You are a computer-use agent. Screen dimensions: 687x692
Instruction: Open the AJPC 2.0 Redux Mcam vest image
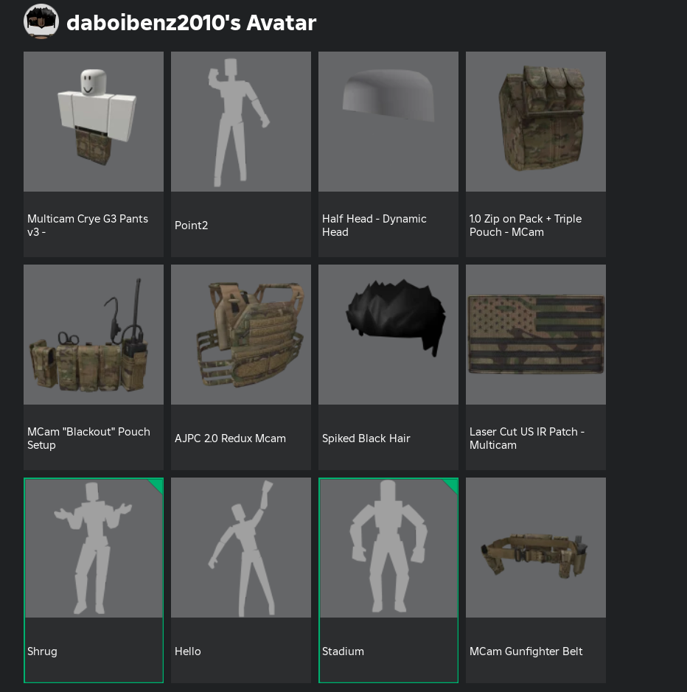[241, 335]
